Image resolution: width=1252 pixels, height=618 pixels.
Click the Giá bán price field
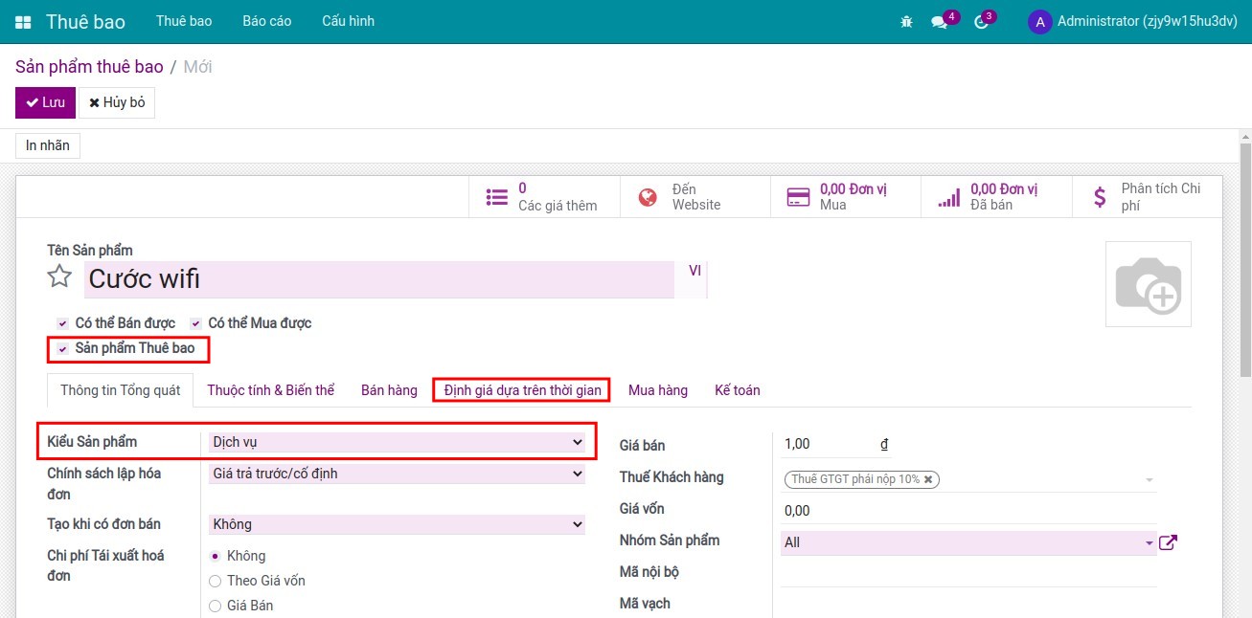(828, 444)
